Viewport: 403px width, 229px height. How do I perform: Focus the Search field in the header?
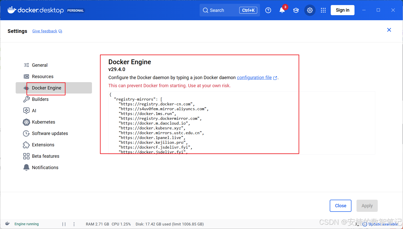230,10
